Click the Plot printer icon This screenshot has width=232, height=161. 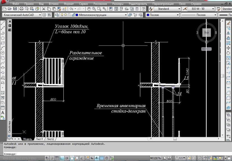21,9
